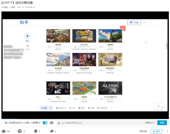
Task: Toggle the danmaku display switch
Action: tap(45, 123)
